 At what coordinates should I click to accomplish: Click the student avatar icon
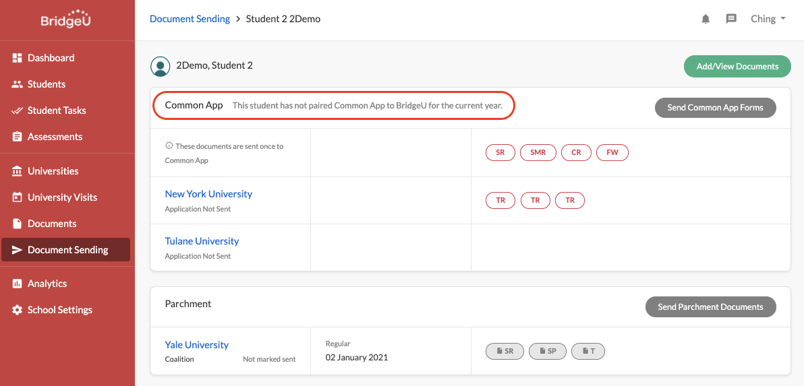pyautogui.click(x=160, y=66)
